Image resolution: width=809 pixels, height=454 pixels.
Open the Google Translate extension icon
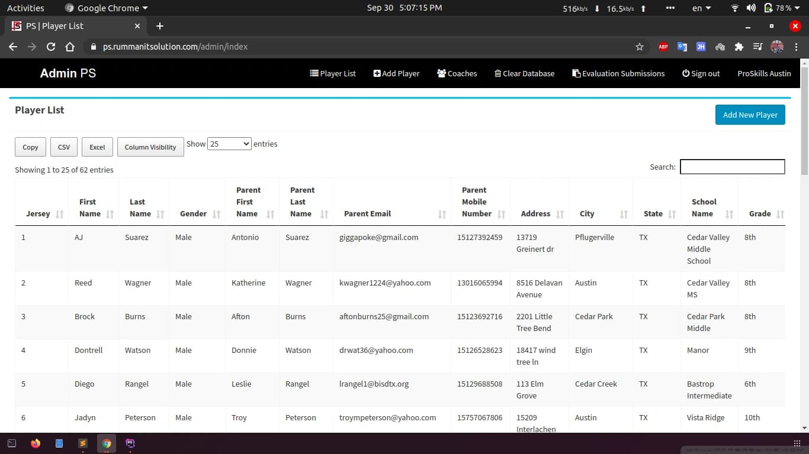point(682,47)
